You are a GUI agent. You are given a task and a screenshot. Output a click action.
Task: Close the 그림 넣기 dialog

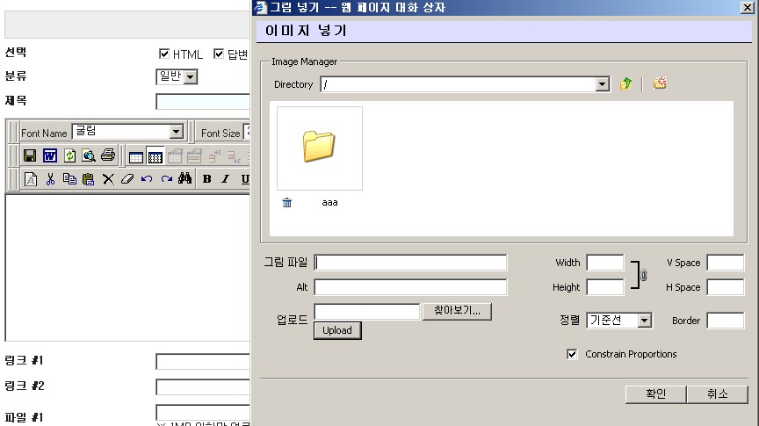point(748,7)
